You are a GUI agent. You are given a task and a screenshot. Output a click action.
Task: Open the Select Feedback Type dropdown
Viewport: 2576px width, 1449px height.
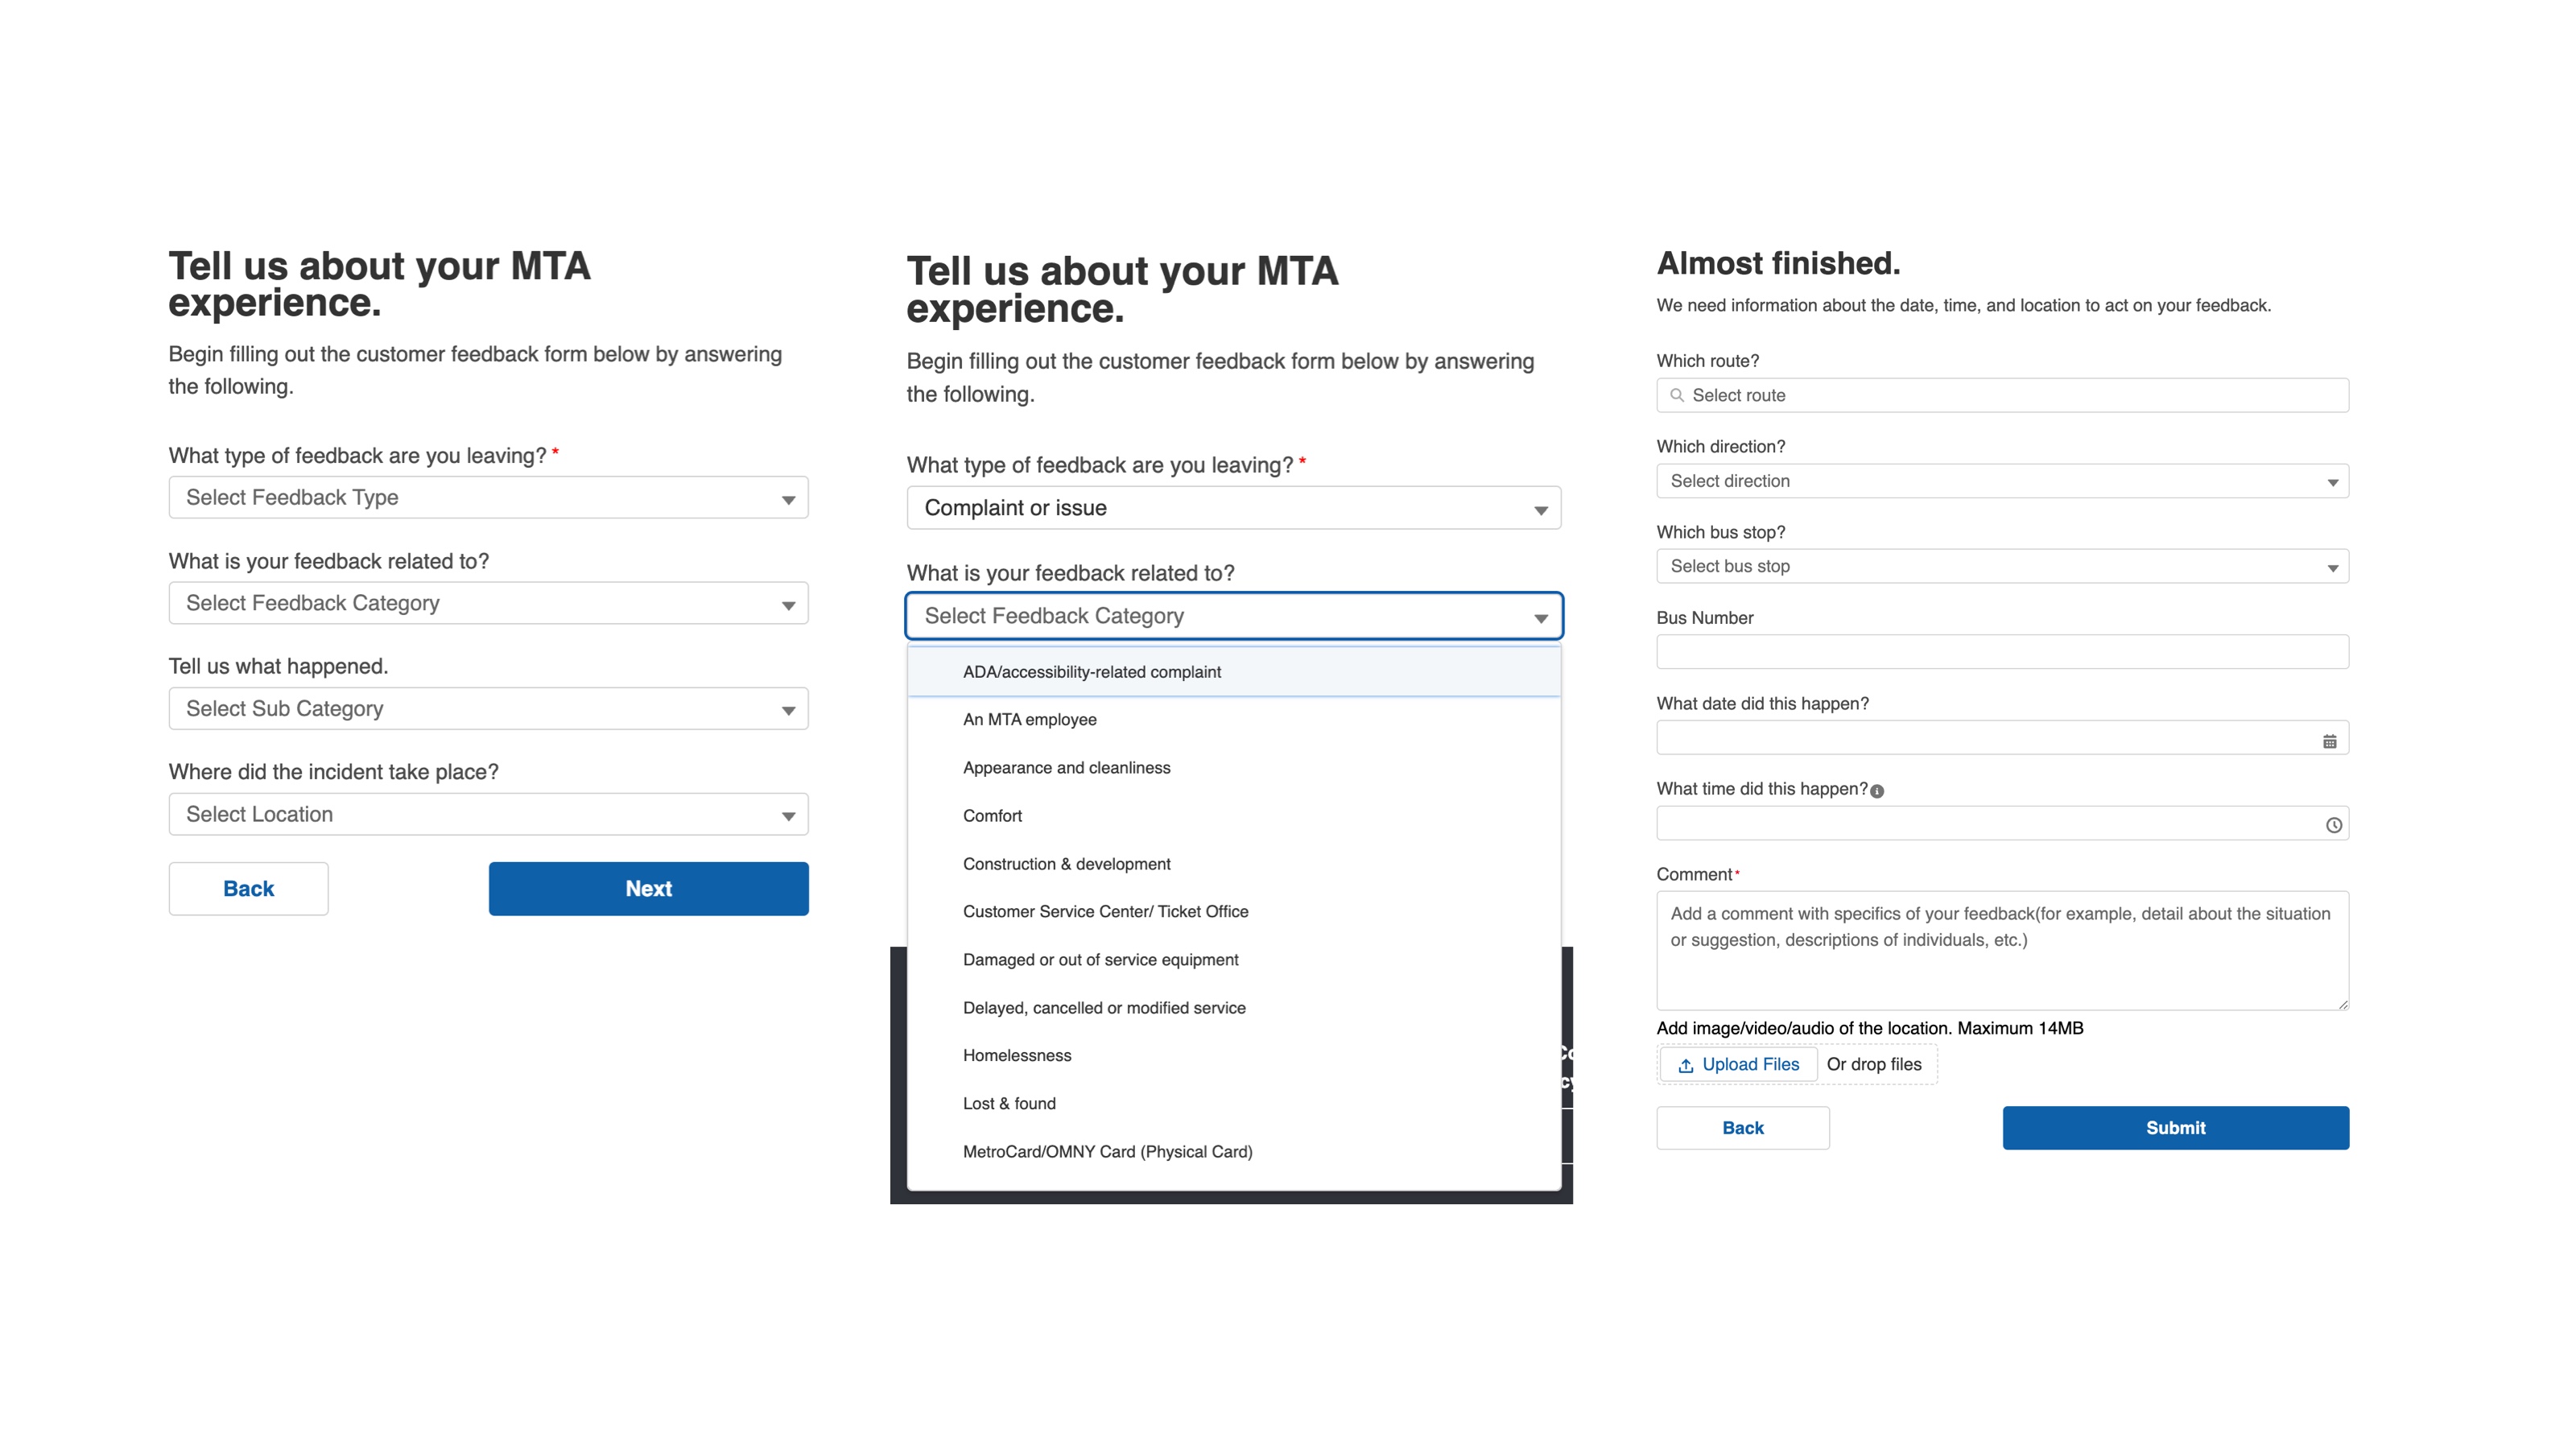488,497
